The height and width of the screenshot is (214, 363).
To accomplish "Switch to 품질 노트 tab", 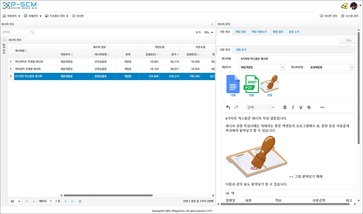I will tap(294, 32).
